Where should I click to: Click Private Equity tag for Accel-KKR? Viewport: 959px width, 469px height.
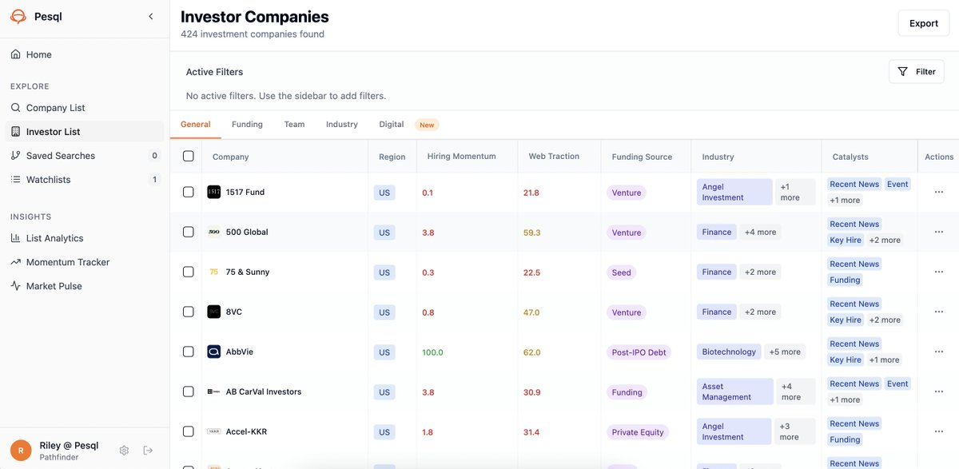pyautogui.click(x=638, y=432)
